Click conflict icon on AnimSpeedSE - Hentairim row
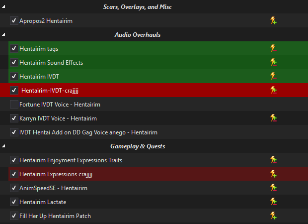 [x=273, y=188]
